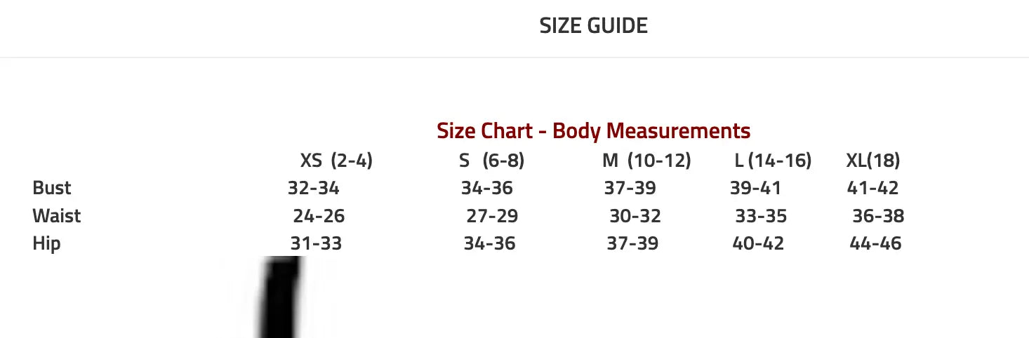Select the Bust row label
Viewport: 1029px width, 338px height.
pyautogui.click(x=52, y=188)
